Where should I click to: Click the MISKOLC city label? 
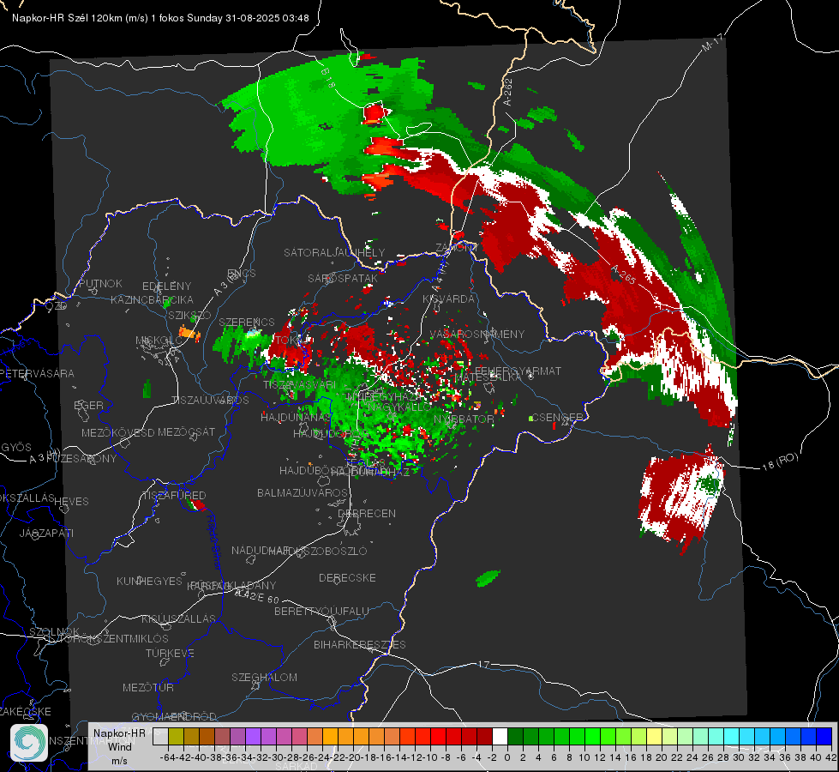pos(159,341)
